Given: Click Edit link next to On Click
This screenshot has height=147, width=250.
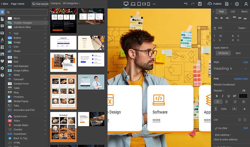Looking at the screenshot, I should (246, 128).
